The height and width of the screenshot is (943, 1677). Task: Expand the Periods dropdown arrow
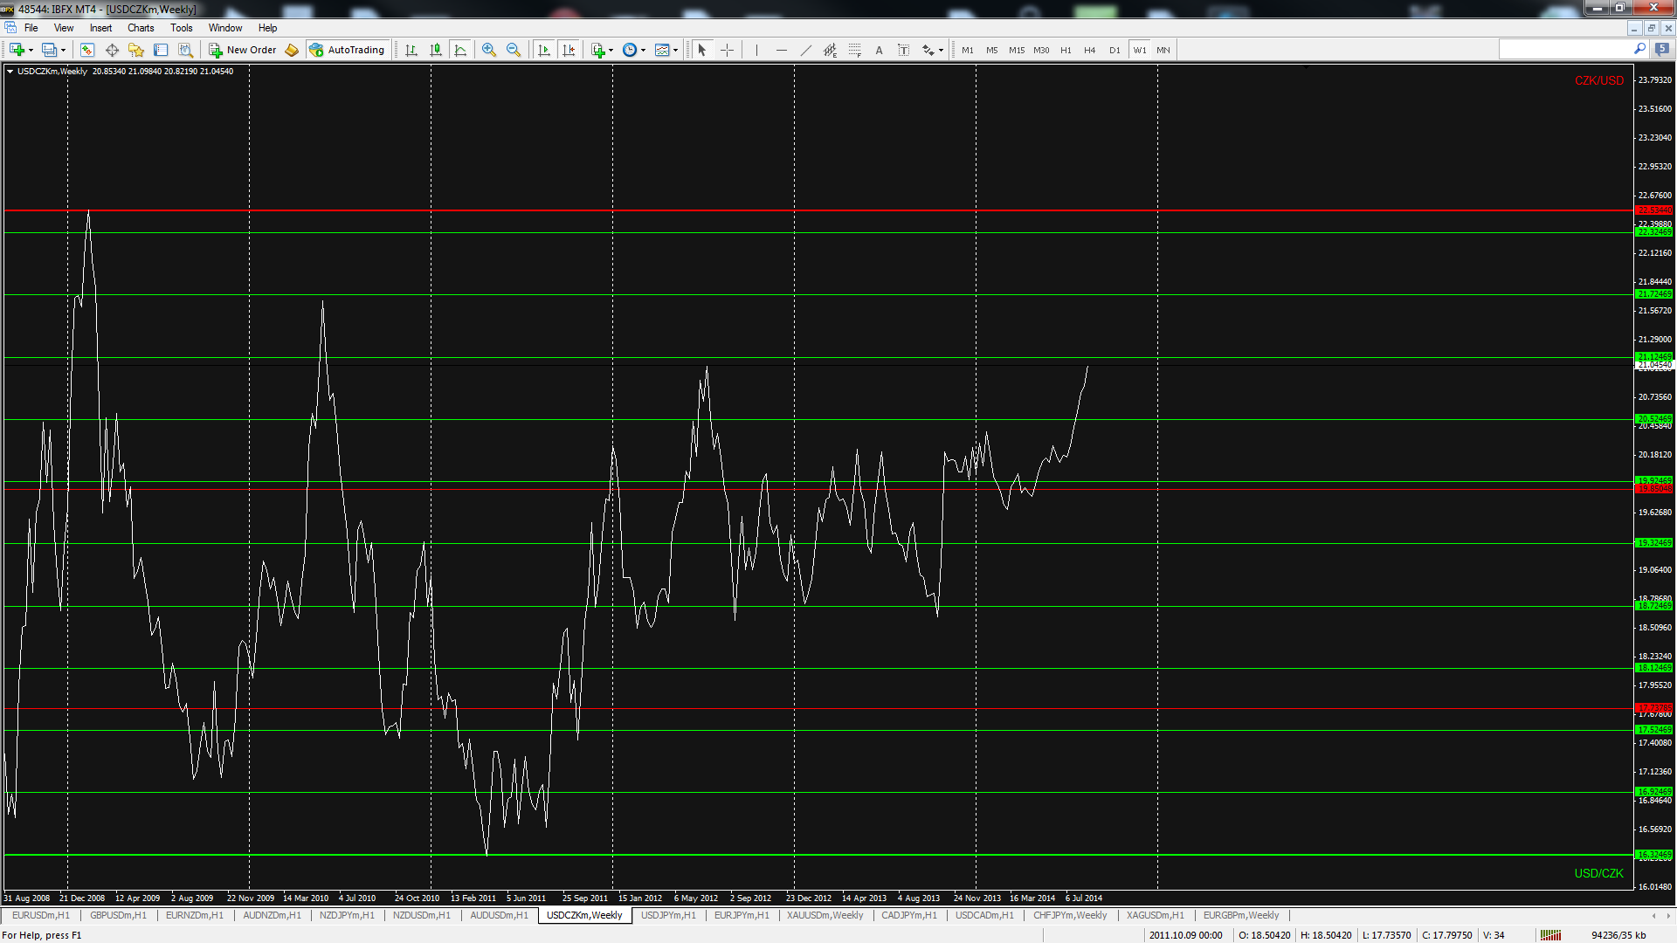pyautogui.click(x=644, y=50)
